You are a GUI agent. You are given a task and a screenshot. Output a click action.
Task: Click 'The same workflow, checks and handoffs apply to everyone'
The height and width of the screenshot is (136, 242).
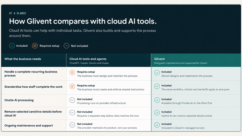pyautogui.click(x=195, y=89)
